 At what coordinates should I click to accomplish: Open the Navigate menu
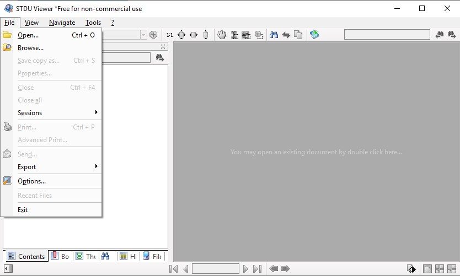[x=62, y=23]
